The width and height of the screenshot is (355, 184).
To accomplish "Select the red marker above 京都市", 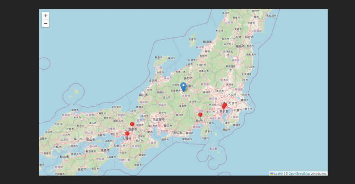I will 132,124.
